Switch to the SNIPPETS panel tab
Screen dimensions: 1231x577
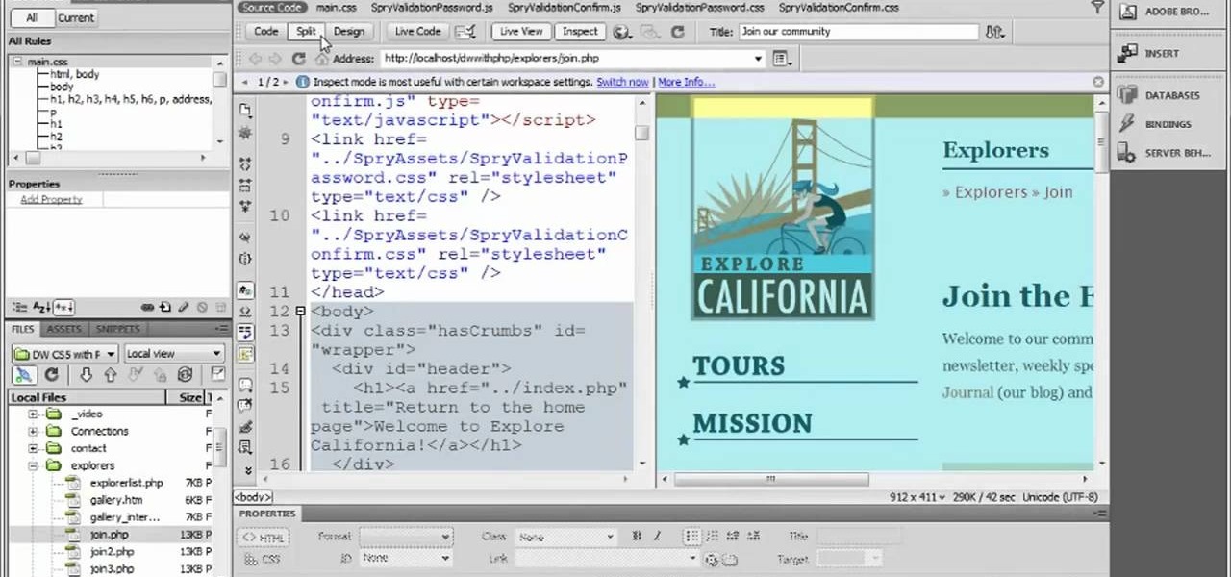pos(118,329)
